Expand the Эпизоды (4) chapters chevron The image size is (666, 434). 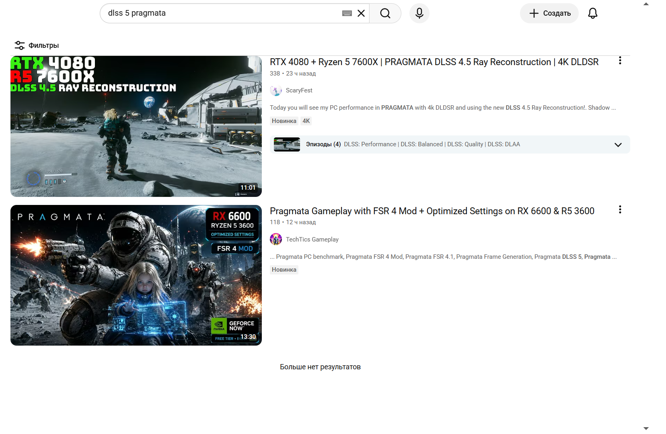click(618, 145)
